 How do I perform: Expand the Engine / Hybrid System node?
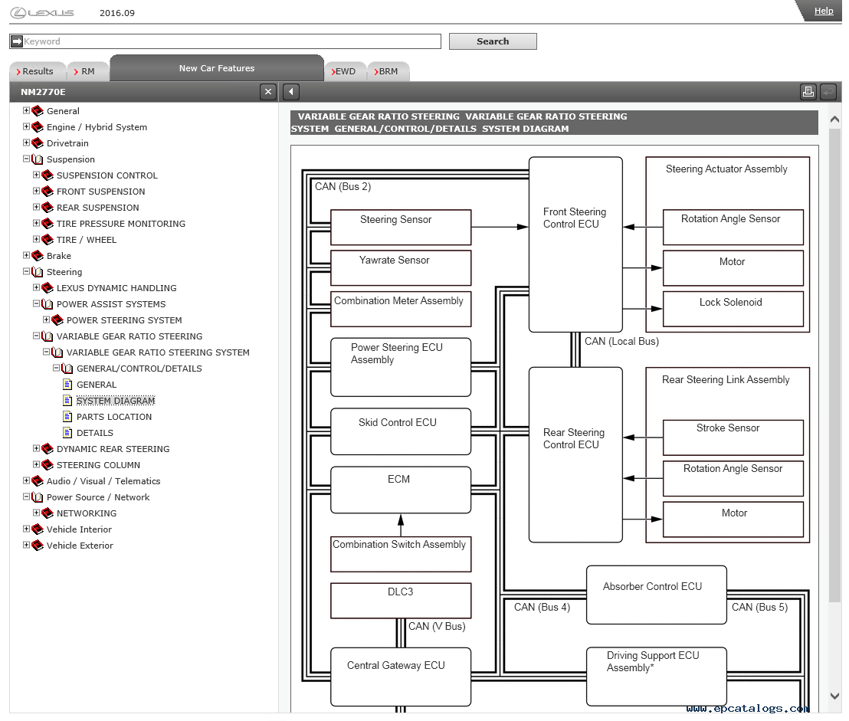26,126
